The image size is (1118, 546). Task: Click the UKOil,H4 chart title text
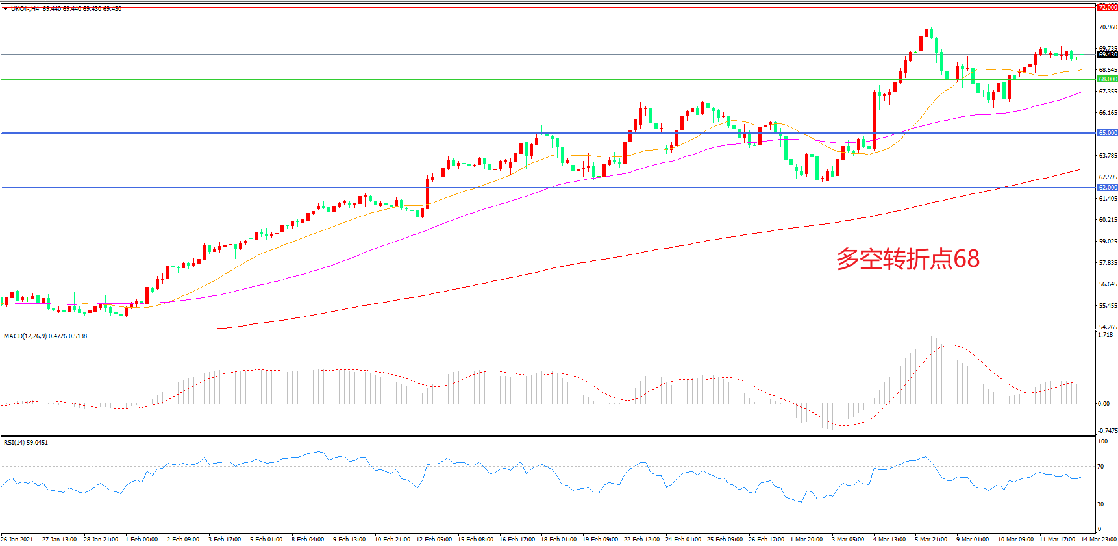25,9
